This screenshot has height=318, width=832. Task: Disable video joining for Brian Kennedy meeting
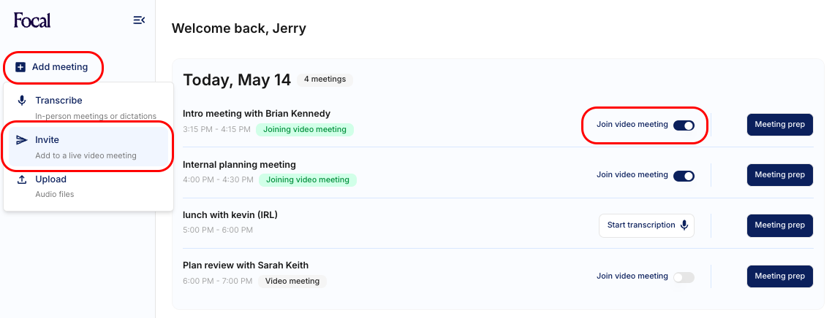point(684,125)
